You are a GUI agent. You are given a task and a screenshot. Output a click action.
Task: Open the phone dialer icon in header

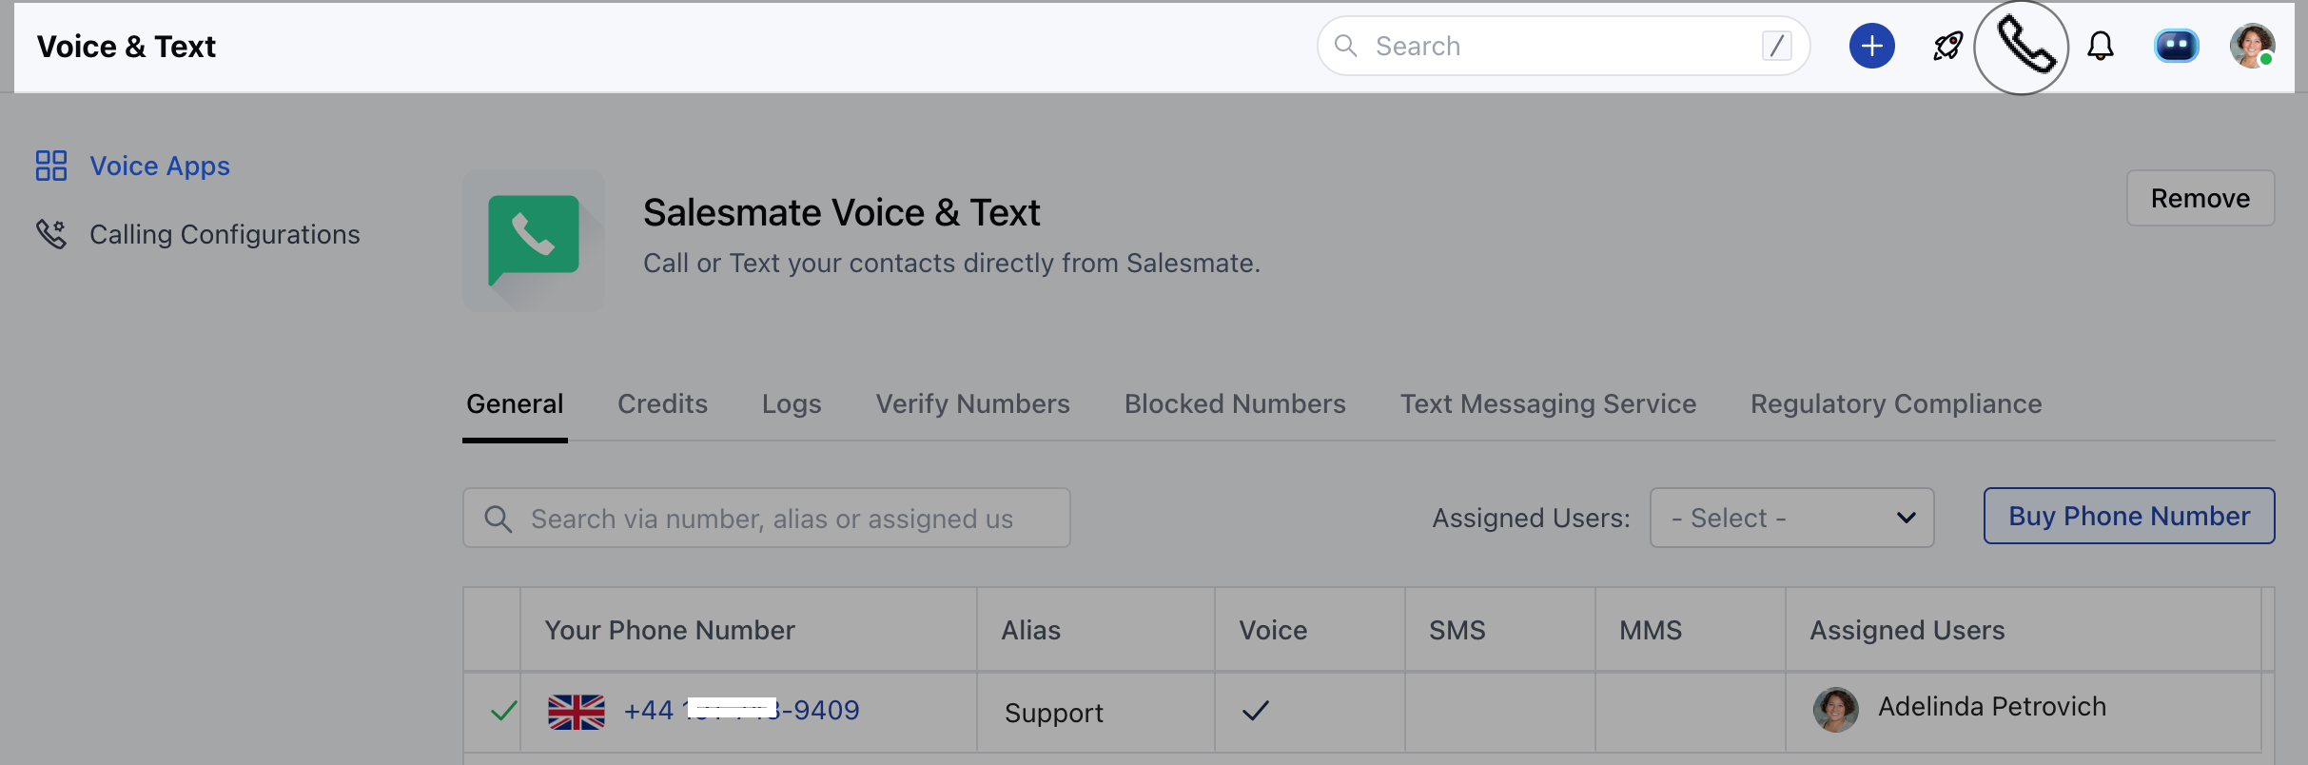tap(2022, 48)
